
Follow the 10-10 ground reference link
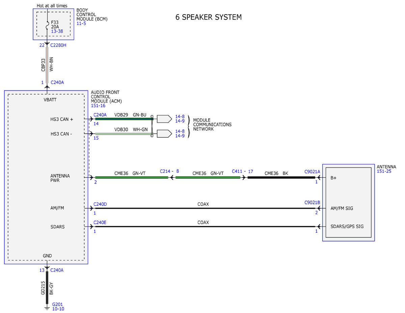tap(58, 309)
